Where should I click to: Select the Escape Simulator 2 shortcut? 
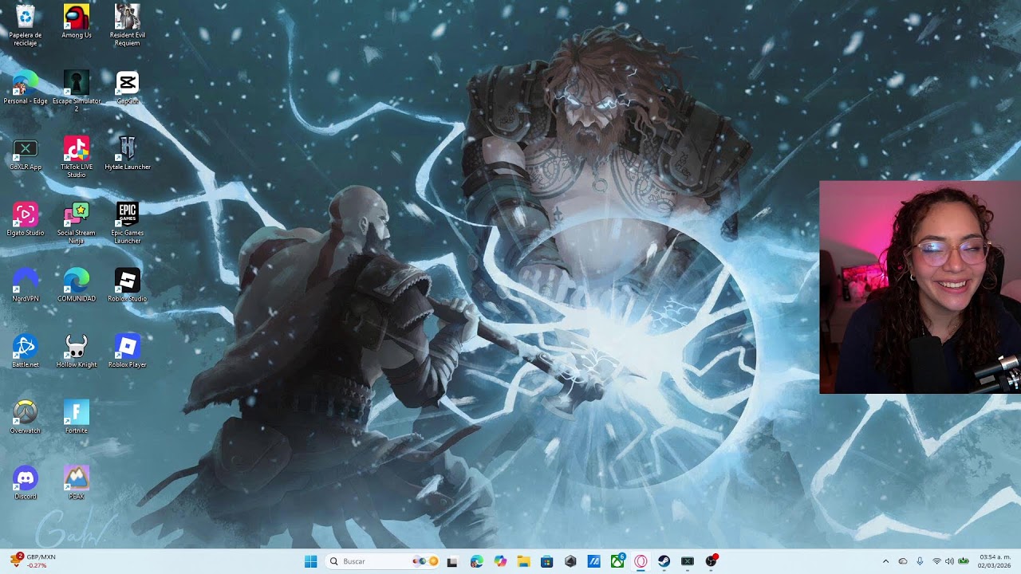(x=77, y=91)
